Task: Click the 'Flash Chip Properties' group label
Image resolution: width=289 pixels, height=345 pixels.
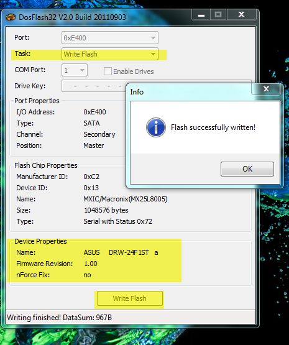Action: pos(46,165)
